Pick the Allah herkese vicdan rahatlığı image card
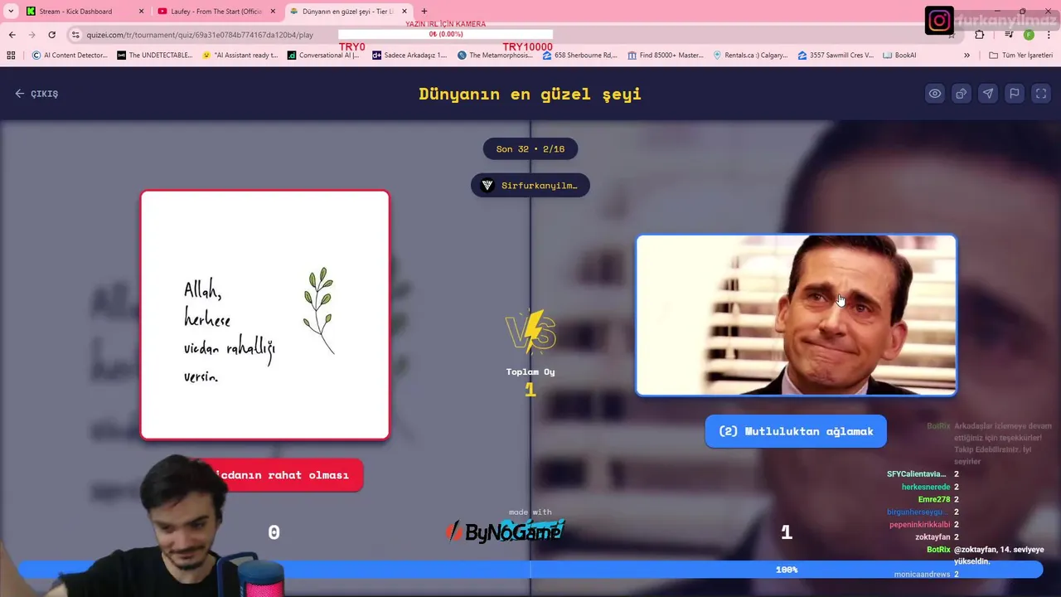Screen dimensions: 1061x597 (265, 315)
